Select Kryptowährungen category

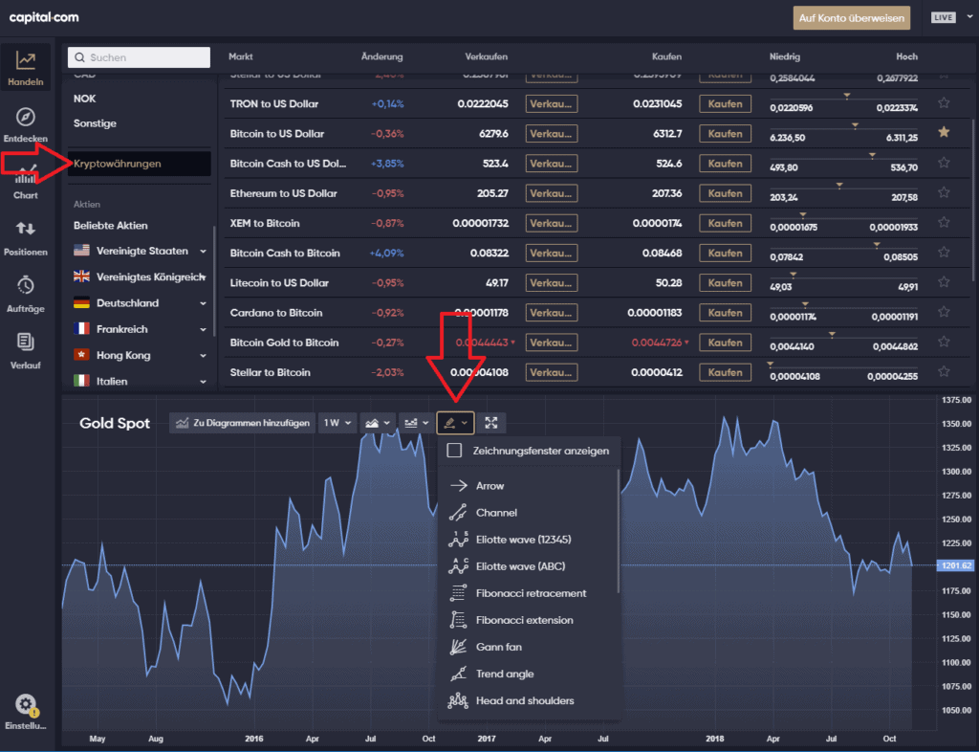(140, 164)
